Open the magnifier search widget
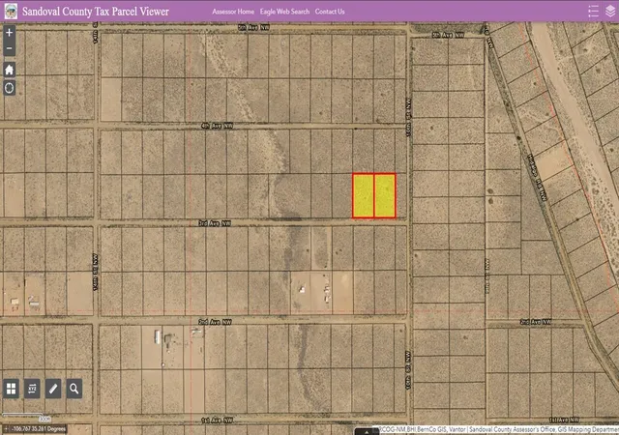This screenshot has height=435, width=619. (74, 389)
